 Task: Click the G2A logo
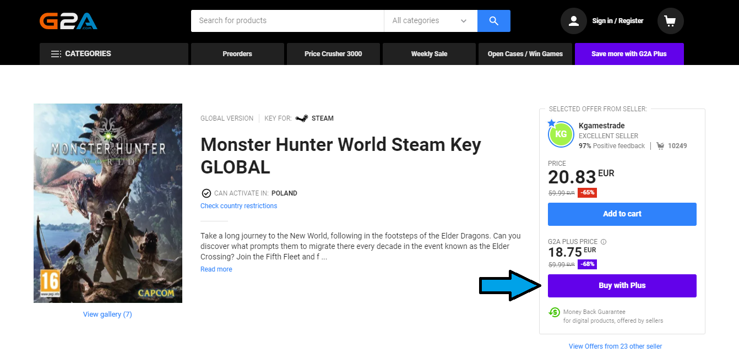pos(68,20)
